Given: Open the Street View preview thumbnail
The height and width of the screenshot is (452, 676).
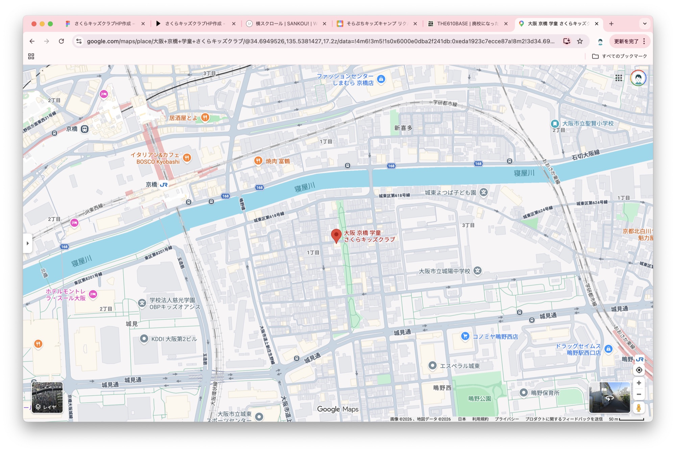Looking at the screenshot, I should click(609, 397).
